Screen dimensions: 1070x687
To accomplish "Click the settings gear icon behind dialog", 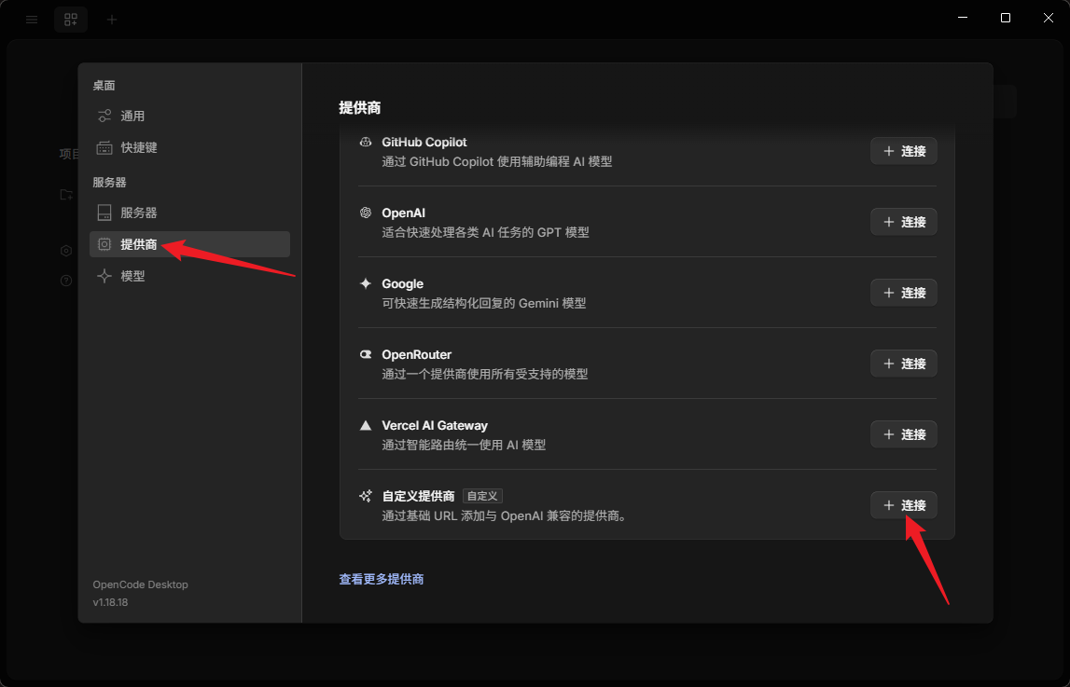I will 66,251.
